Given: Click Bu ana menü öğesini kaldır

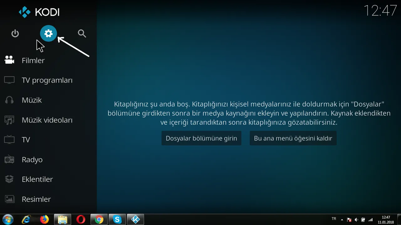Looking at the screenshot, I should tap(293, 138).
